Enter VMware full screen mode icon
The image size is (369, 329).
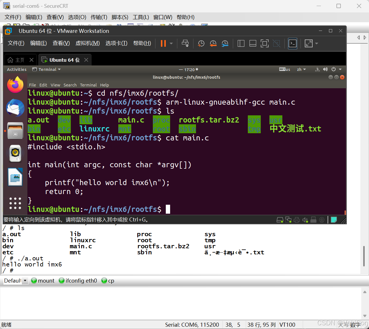tap(265, 44)
